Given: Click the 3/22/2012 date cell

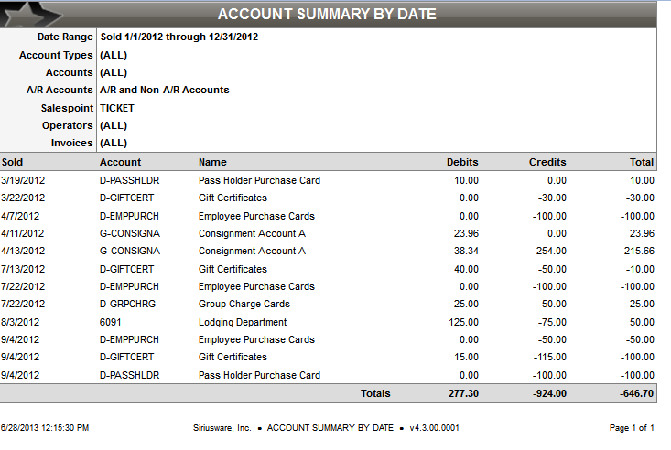Looking at the screenshot, I should (23, 198).
